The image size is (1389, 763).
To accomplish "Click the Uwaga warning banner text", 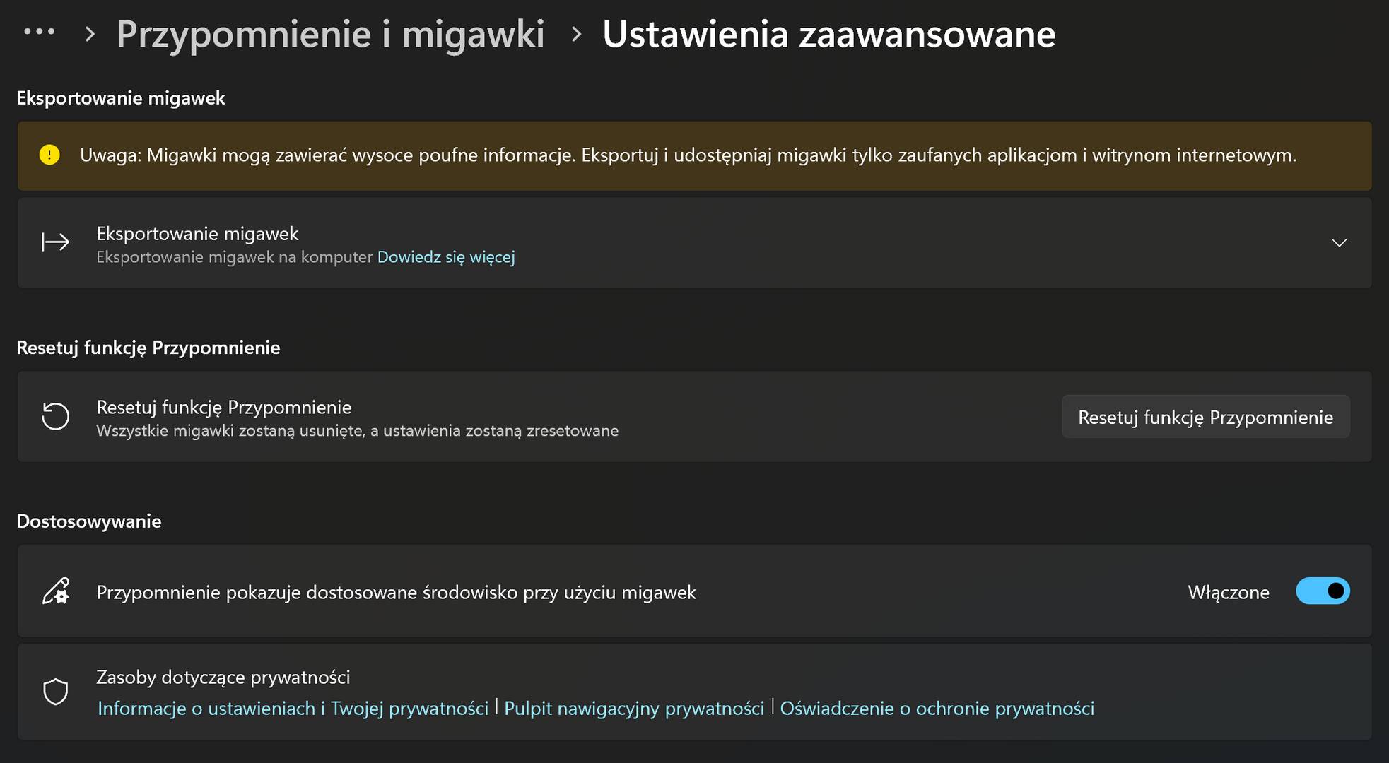I will point(687,155).
